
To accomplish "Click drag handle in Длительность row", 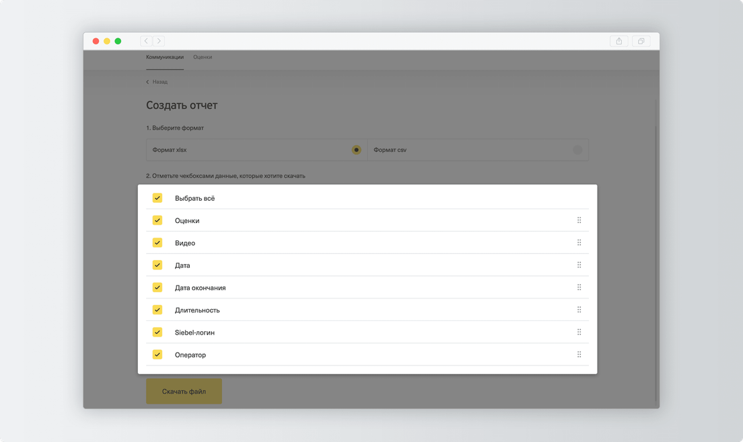I will point(579,310).
